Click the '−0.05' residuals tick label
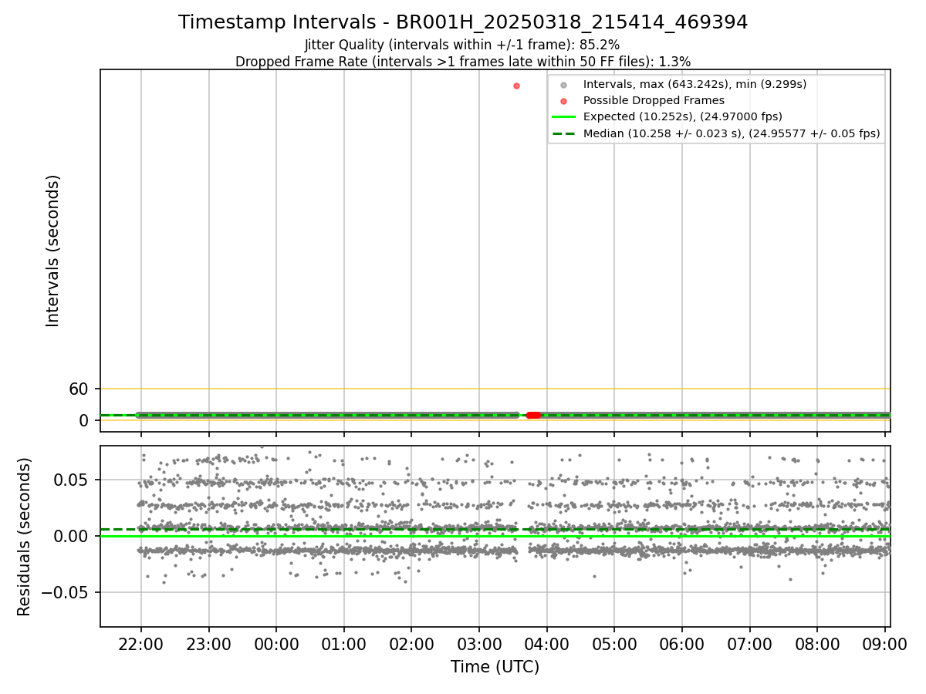926x694 pixels. coord(64,592)
